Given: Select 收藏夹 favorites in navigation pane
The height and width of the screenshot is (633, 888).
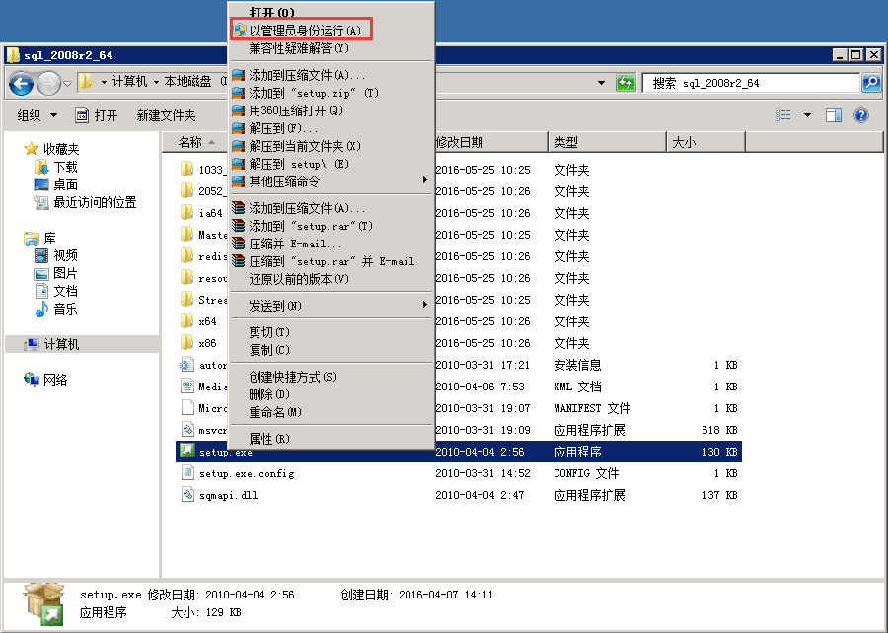Looking at the screenshot, I should coord(52,149).
